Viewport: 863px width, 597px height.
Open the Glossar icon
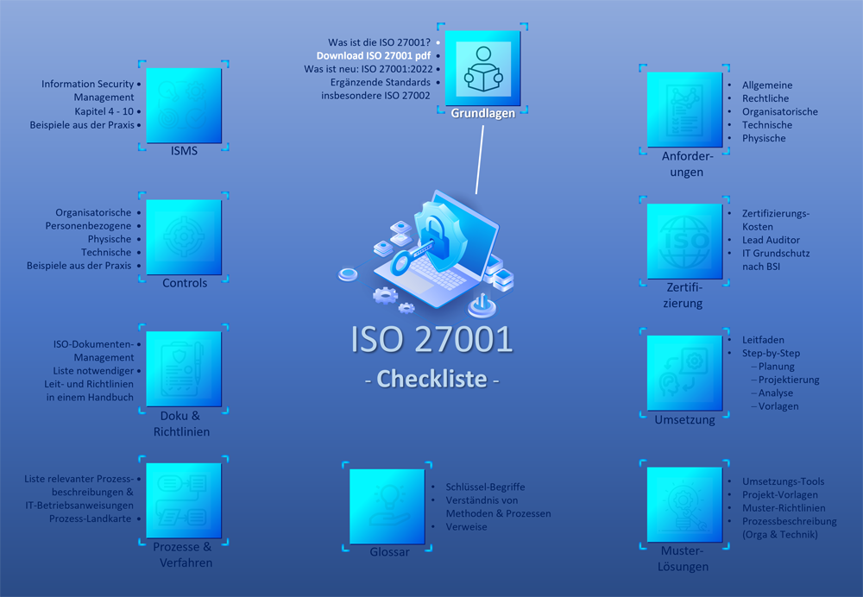coord(387,505)
